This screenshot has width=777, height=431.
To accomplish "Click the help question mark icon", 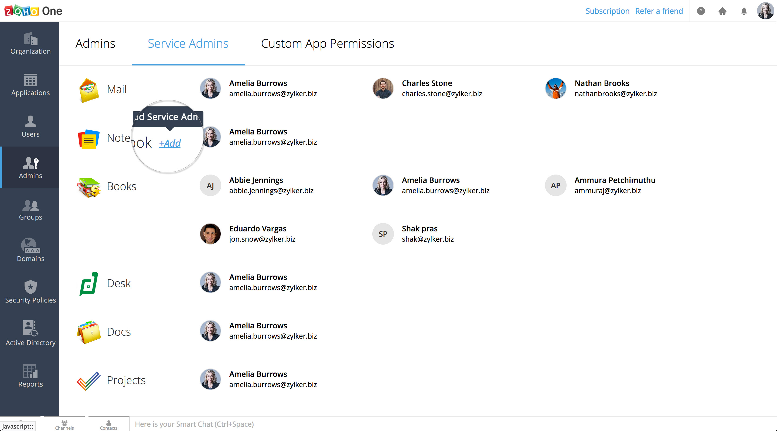I will tap(701, 11).
